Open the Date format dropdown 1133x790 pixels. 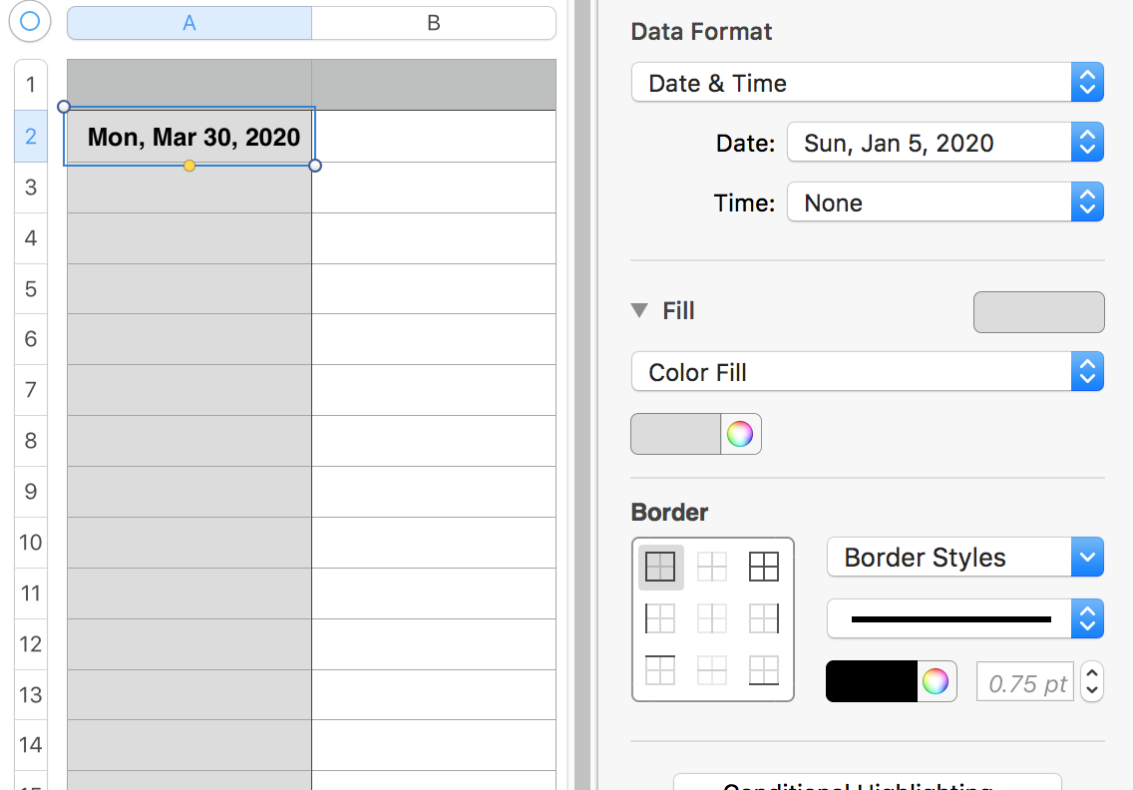tap(944, 143)
